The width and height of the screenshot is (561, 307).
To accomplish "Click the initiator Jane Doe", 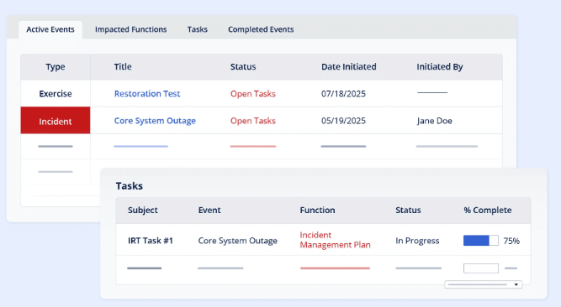I will [x=434, y=121].
